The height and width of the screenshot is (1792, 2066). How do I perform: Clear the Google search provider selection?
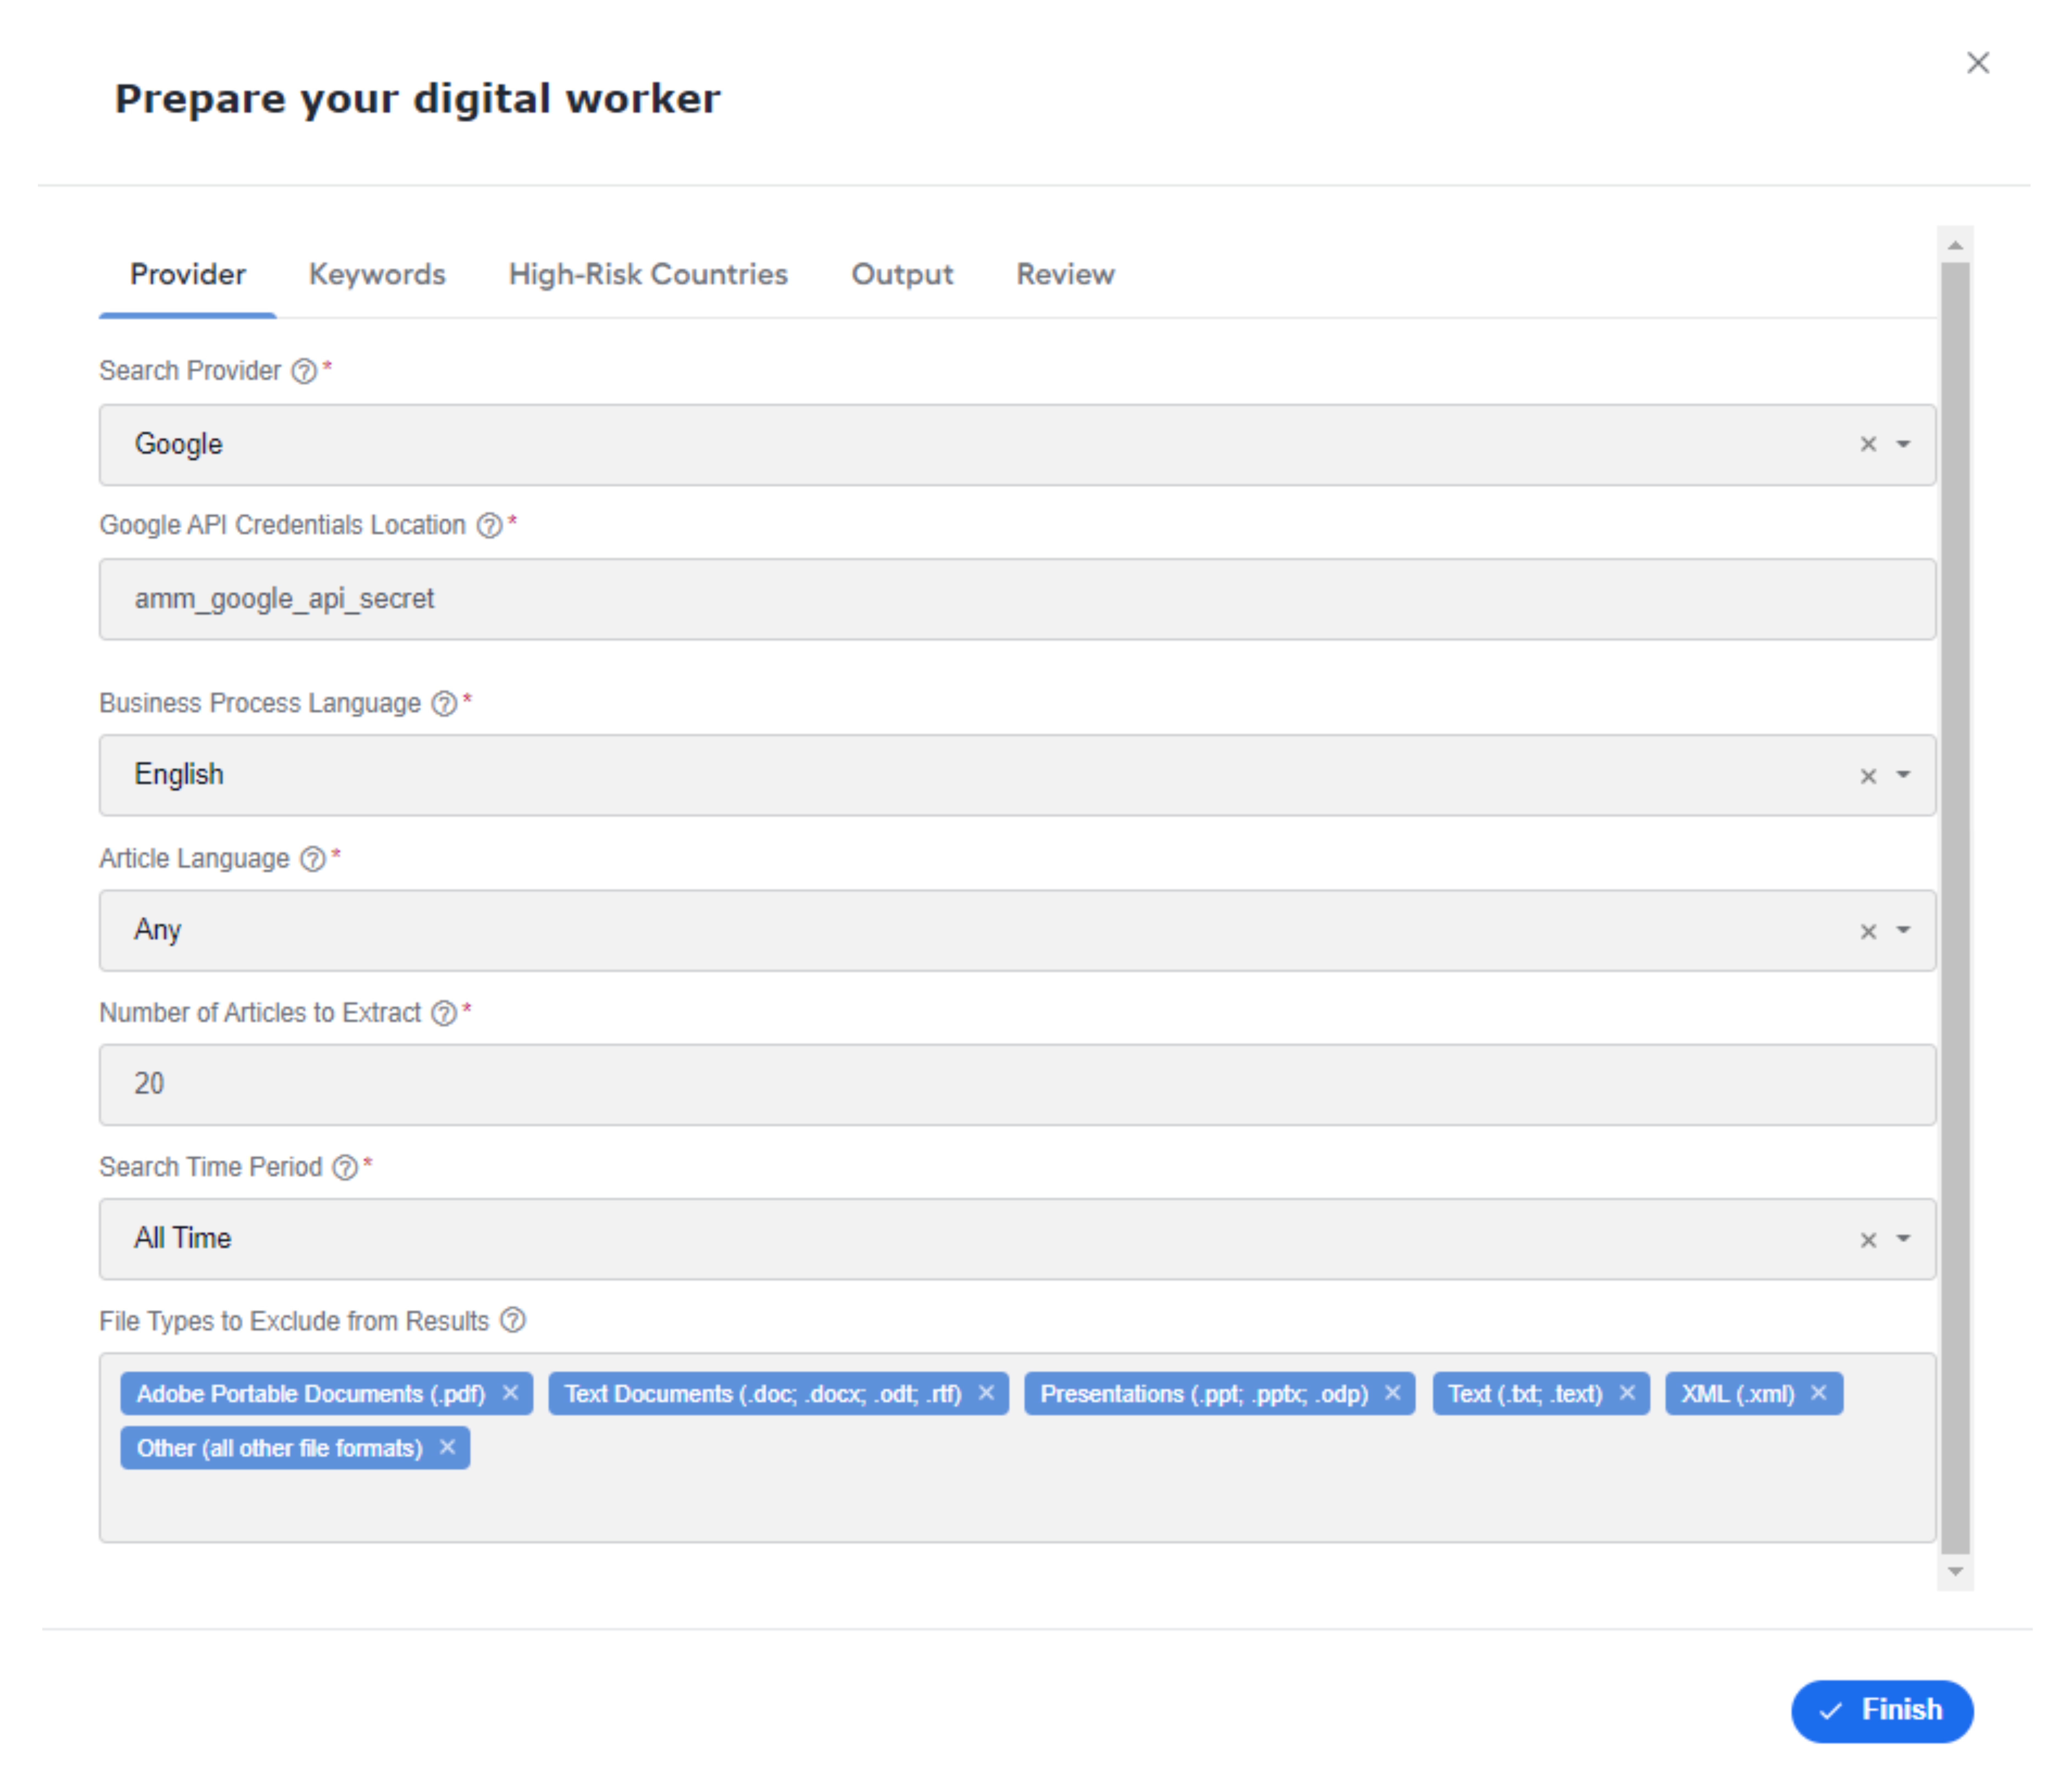pyautogui.click(x=1868, y=444)
